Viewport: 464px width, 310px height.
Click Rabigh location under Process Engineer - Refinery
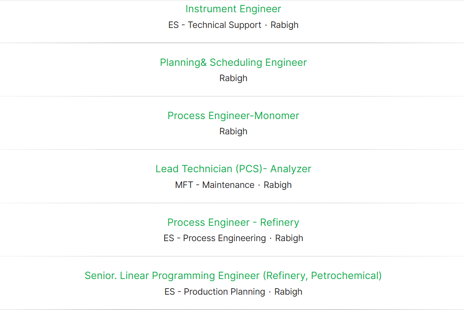(x=289, y=238)
